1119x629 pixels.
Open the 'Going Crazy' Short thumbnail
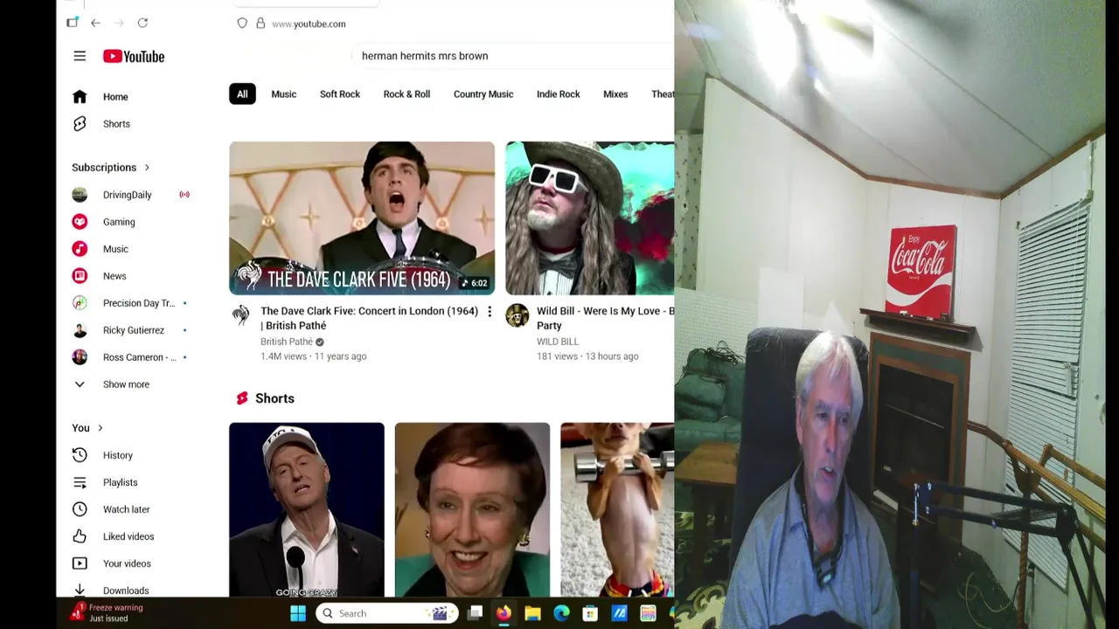pos(307,510)
